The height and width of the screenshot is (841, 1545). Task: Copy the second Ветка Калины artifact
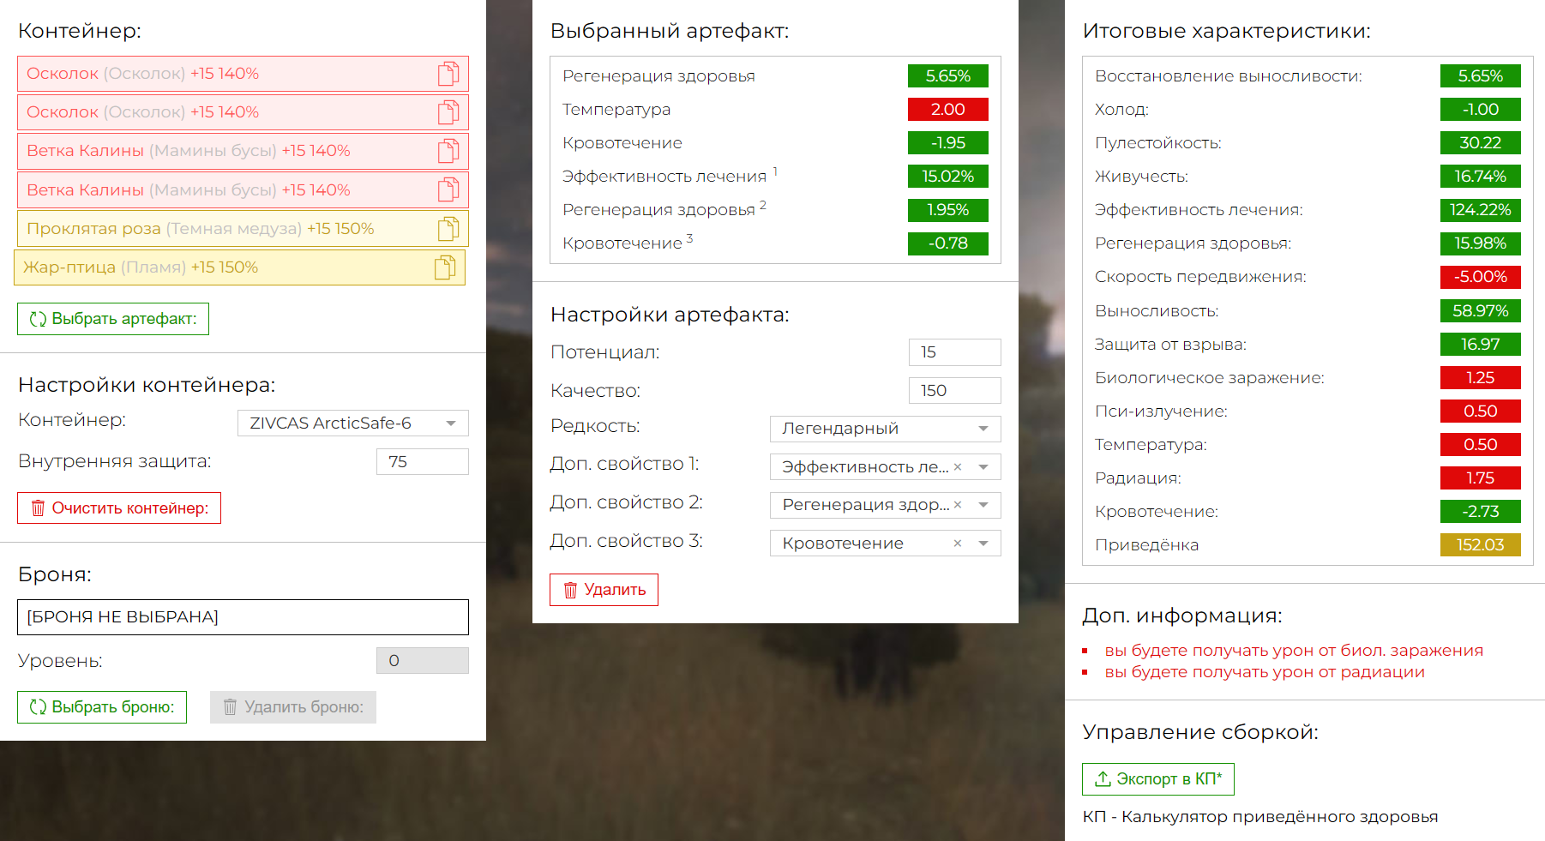[x=448, y=189]
